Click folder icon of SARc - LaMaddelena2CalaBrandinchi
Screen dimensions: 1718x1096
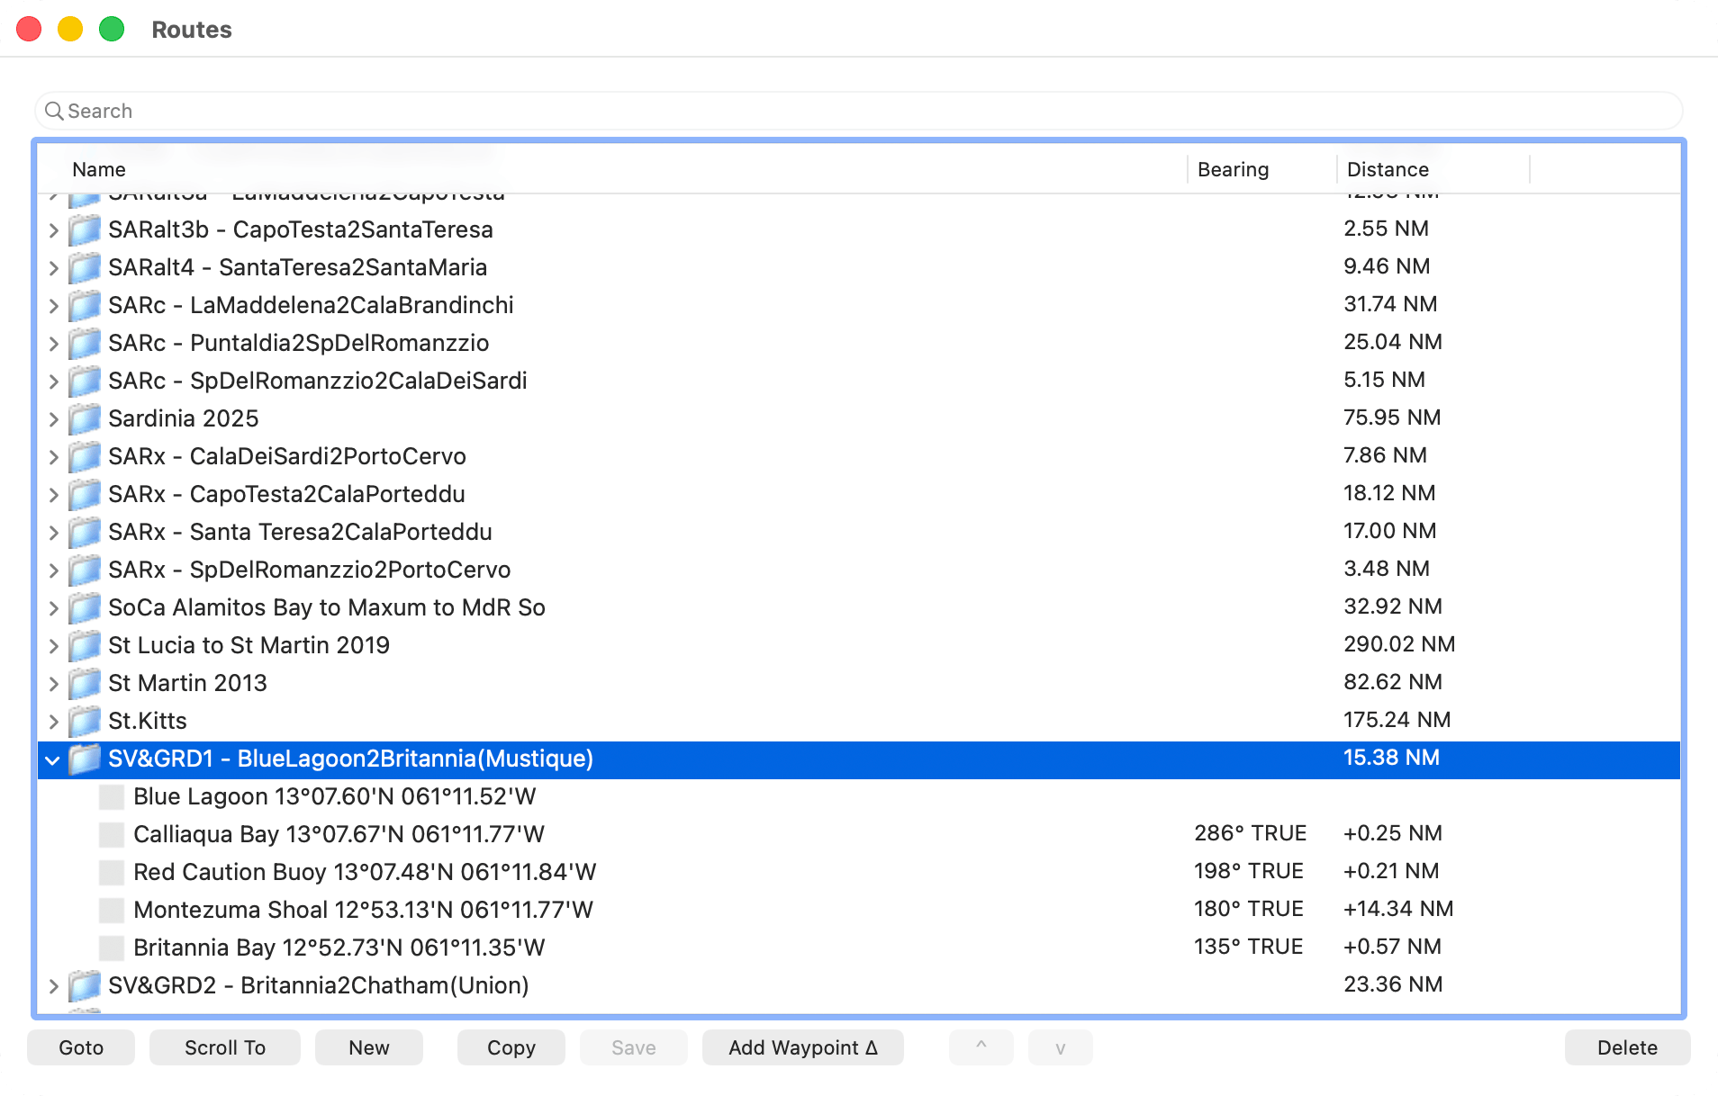(x=85, y=306)
